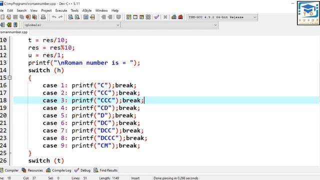Click 'Done parsing in 0.266 seconds' status text
The height and width of the screenshot is (180, 320).
click(175, 178)
